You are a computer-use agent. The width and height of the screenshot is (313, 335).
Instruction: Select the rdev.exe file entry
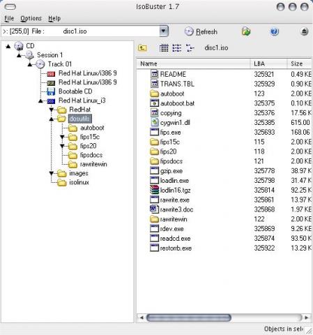[171, 229]
